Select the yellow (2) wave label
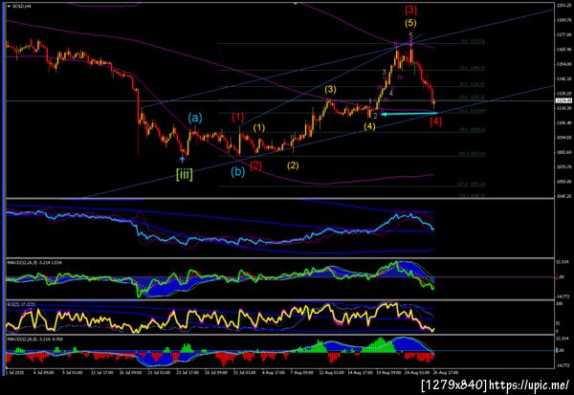The height and width of the screenshot is (395, 574). (293, 165)
